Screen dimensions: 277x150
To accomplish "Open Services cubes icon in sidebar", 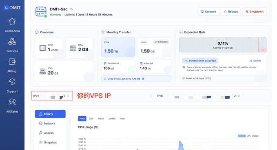I will [12, 41].
